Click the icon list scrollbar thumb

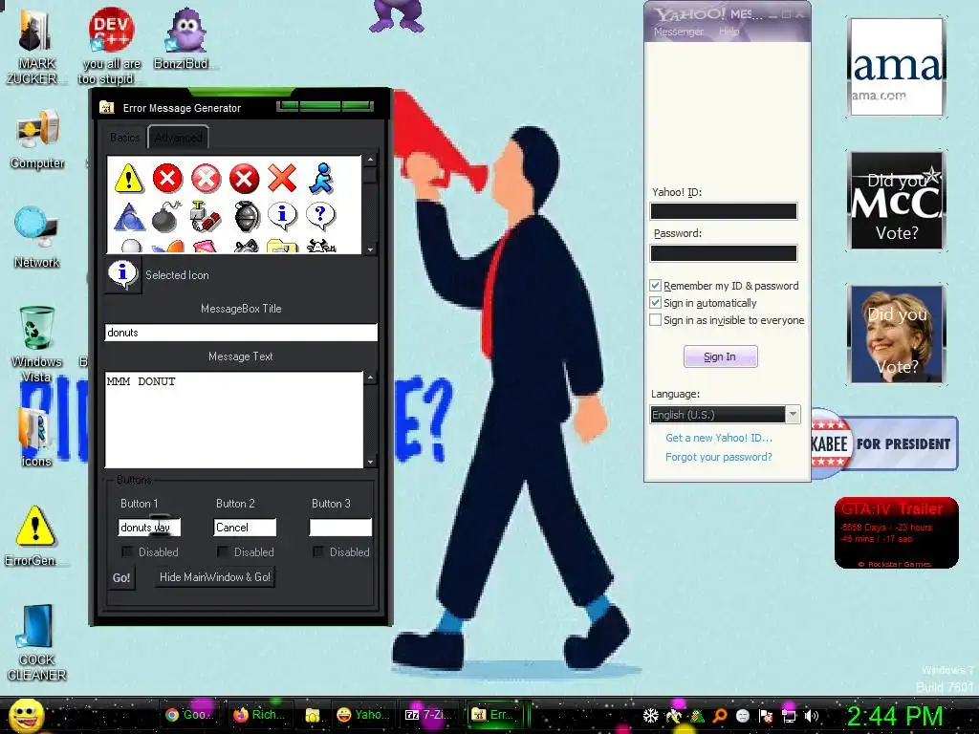370,175
